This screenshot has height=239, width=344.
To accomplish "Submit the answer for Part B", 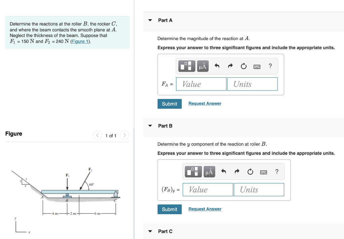I will pos(169,209).
